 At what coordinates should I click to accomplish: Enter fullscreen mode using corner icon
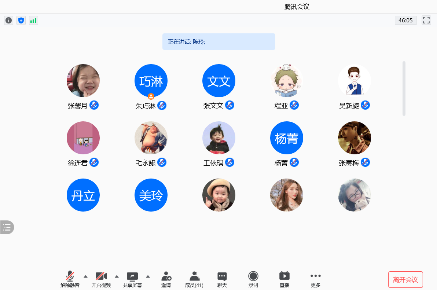coord(426,20)
